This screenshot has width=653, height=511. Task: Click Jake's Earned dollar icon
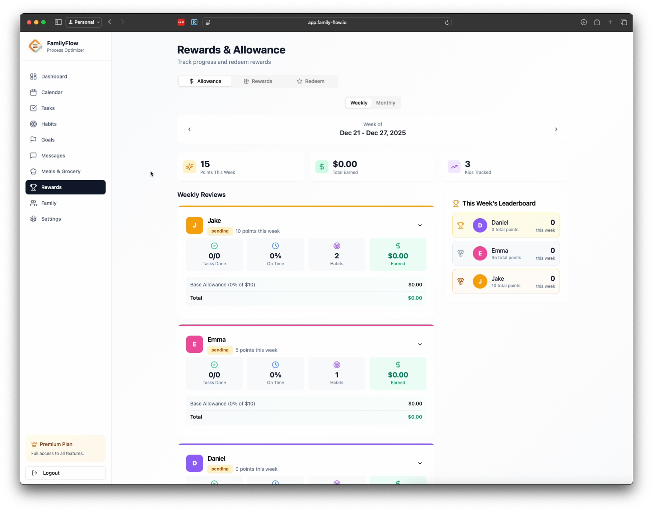[398, 246]
